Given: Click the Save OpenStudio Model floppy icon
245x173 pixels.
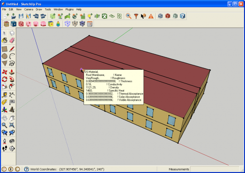Looking at the screenshot, I should coord(21,16).
